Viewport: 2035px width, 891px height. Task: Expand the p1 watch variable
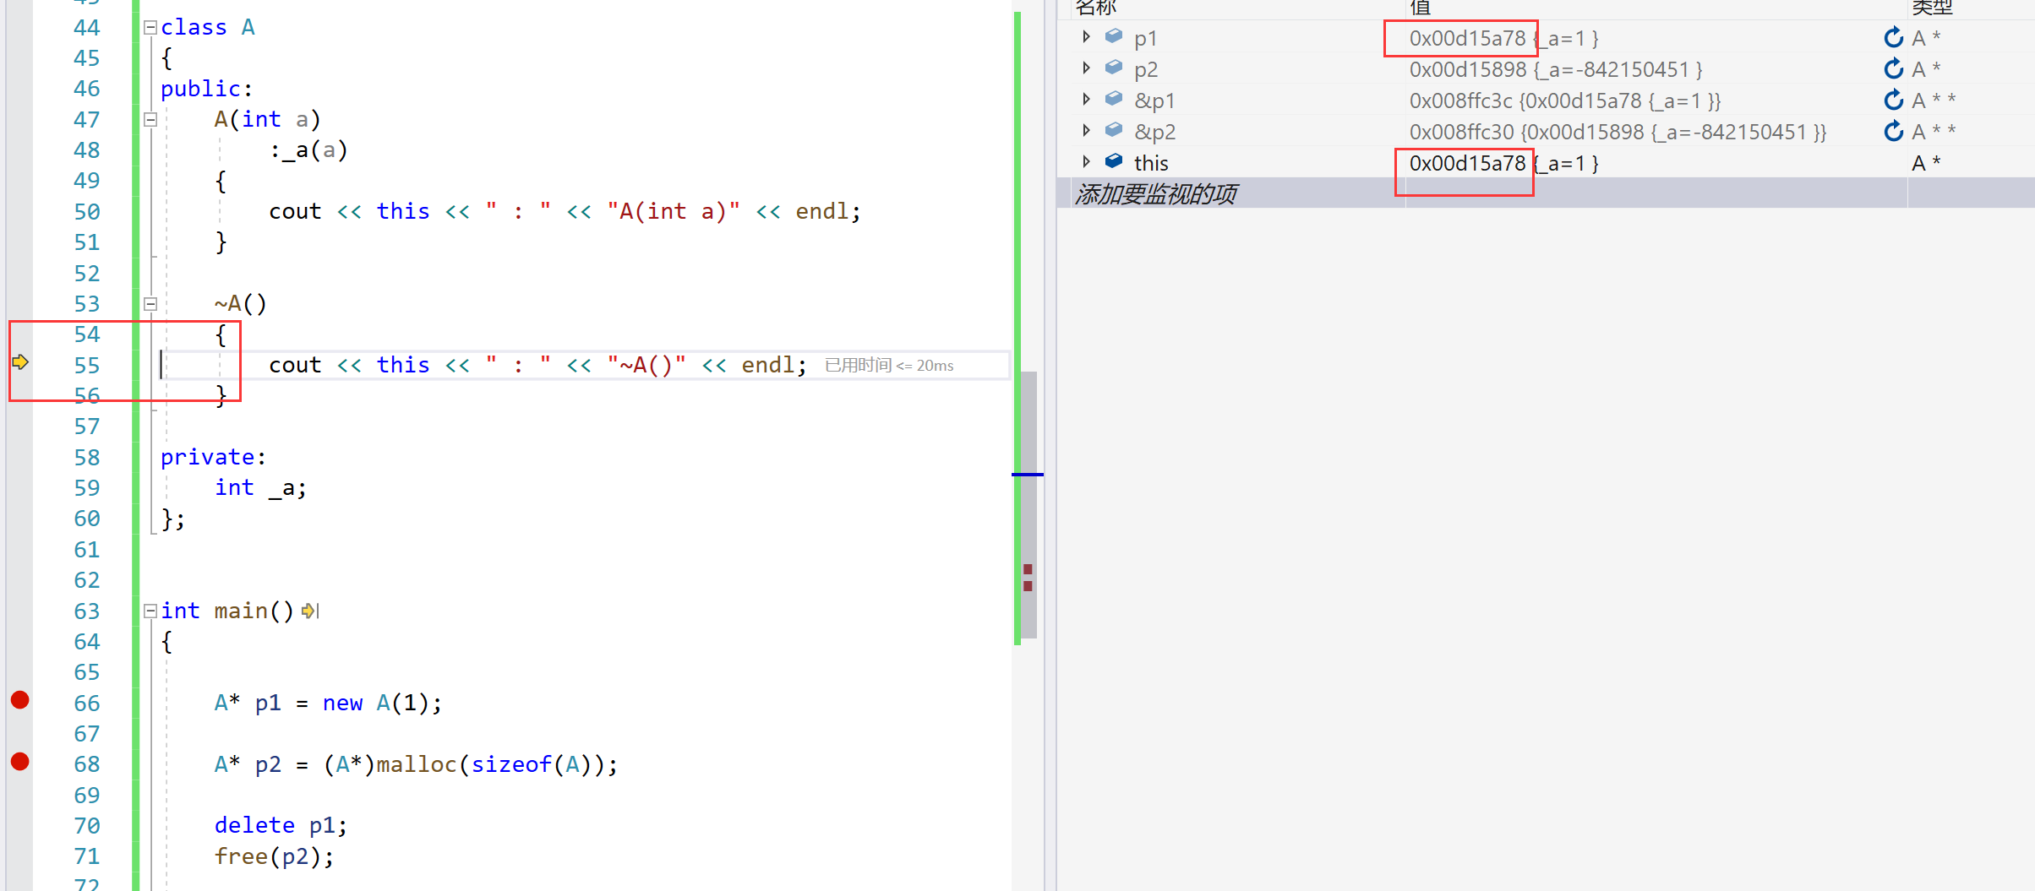coord(1086,37)
